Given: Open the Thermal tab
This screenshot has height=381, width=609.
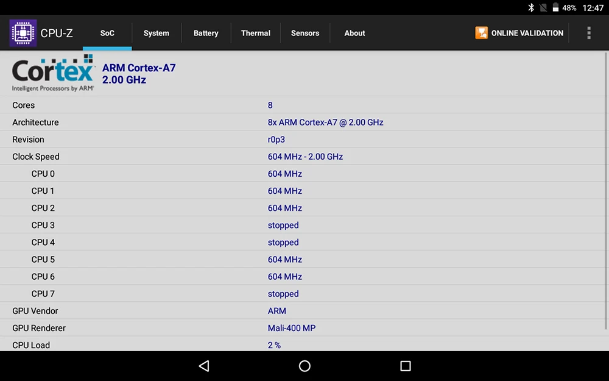Looking at the screenshot, I should click(x=256, y=33).
